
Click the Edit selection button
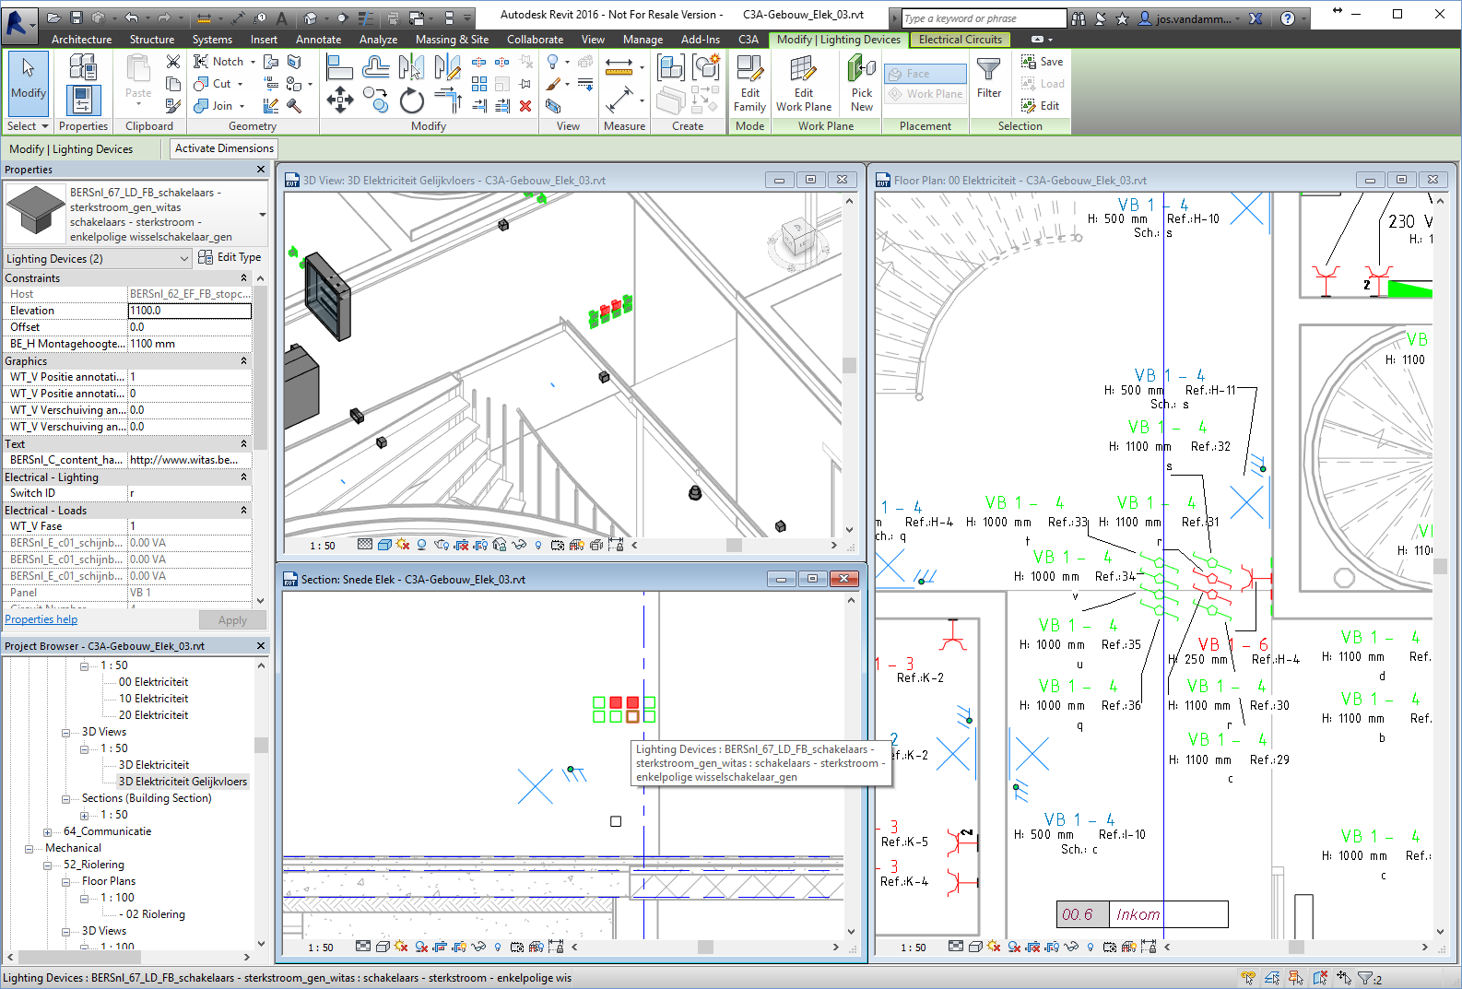point(1041,106)
